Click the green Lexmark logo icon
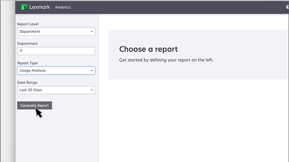 pyautogui.click(x=24, y=7)
